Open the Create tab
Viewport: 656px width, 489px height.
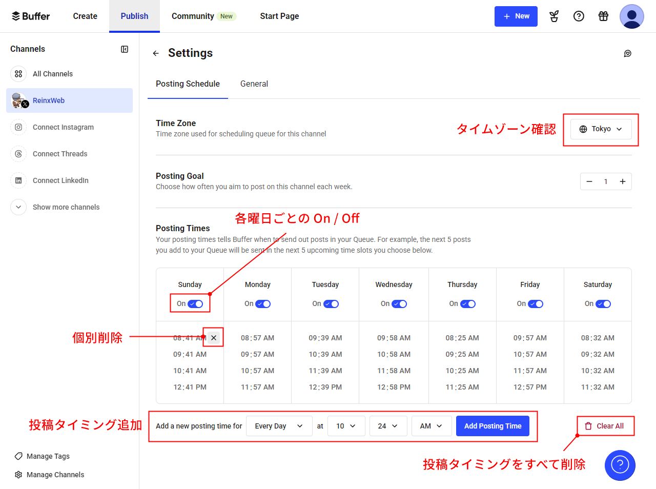[85, 16]
